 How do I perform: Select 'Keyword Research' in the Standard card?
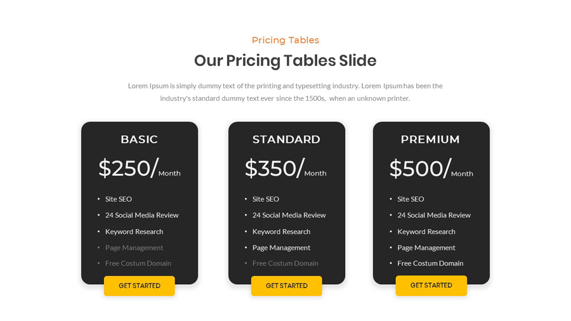coord(281,232)
